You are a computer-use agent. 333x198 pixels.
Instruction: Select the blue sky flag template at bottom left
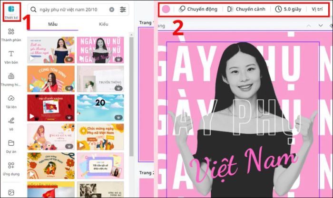click(x=51, y=189)
